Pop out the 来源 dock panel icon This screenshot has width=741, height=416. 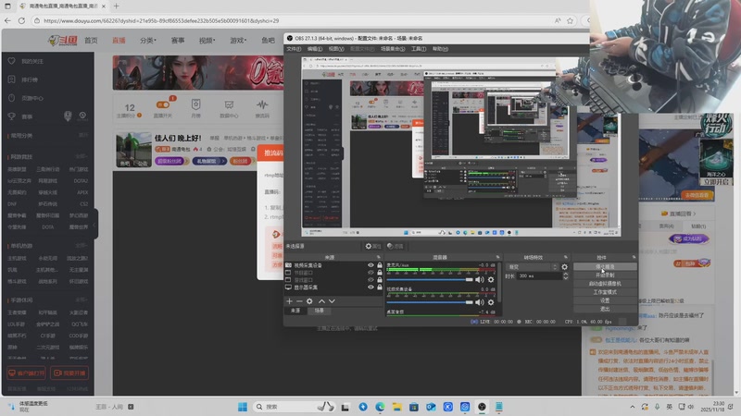[x=379, y=258]
